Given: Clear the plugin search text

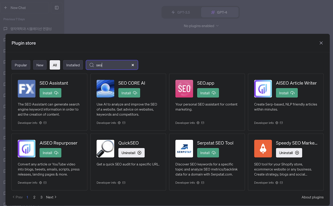Looking at the screenshot, I should pyautogui.click(x=133, y=65).
